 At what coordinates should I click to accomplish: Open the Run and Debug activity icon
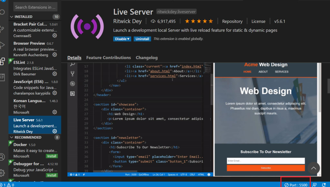[2, 45]
